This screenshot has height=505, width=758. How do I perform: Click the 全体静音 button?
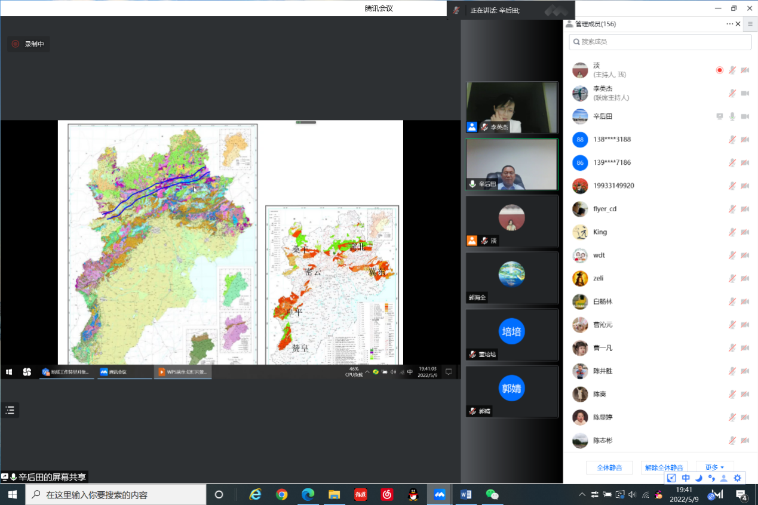click(609, 467)
